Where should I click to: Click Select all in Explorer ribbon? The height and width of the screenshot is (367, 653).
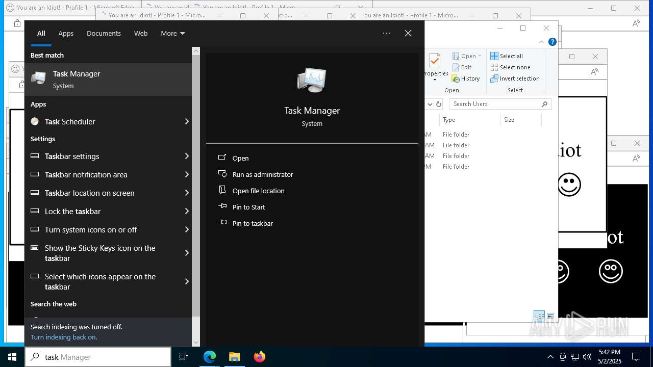click(x=507, y=56)
